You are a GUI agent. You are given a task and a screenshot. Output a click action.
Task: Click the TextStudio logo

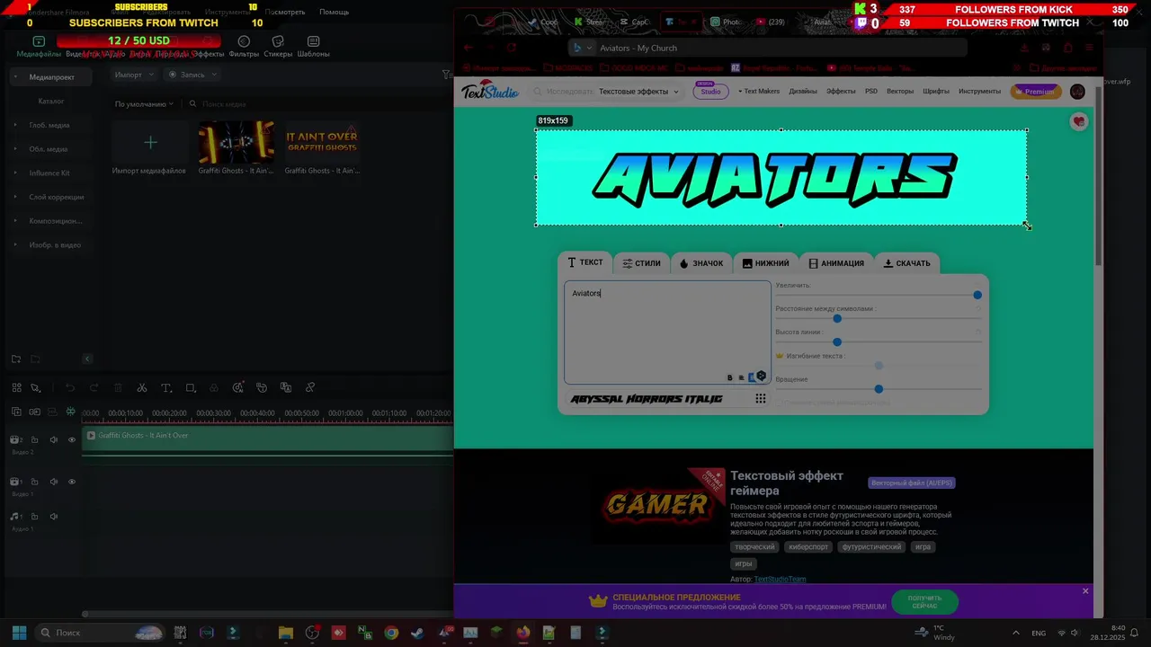pyautogui.click(x=490, y=91)
